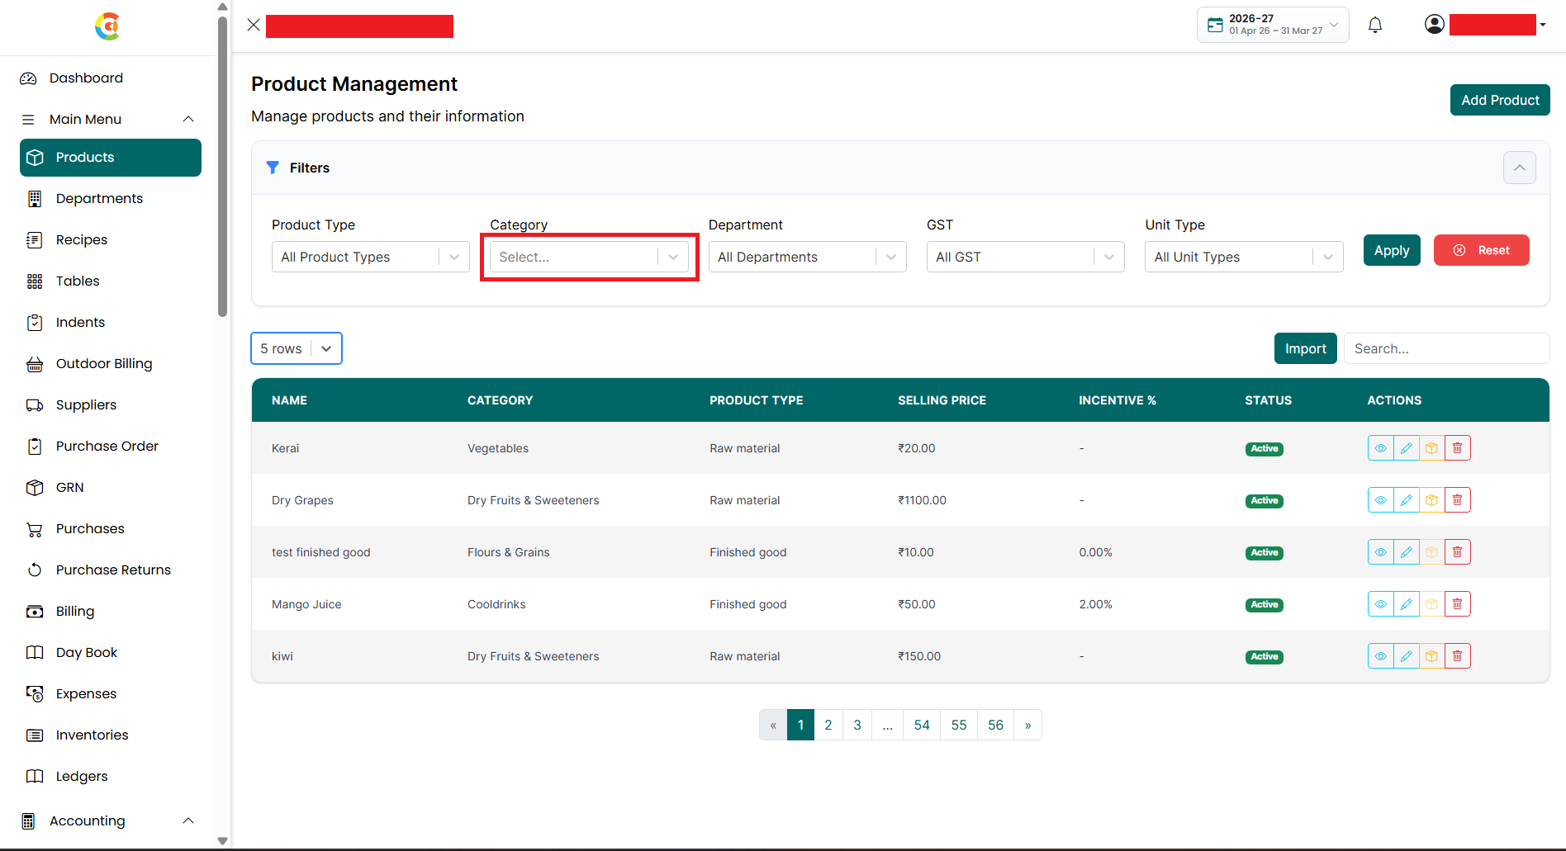Jump to last page 56
This screenshot has height=851, width=1566.
click(995, 725)
